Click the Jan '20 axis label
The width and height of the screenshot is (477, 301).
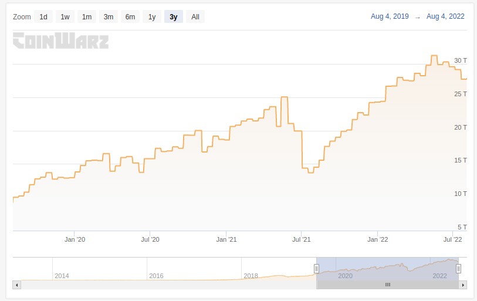tap(75, 239)
